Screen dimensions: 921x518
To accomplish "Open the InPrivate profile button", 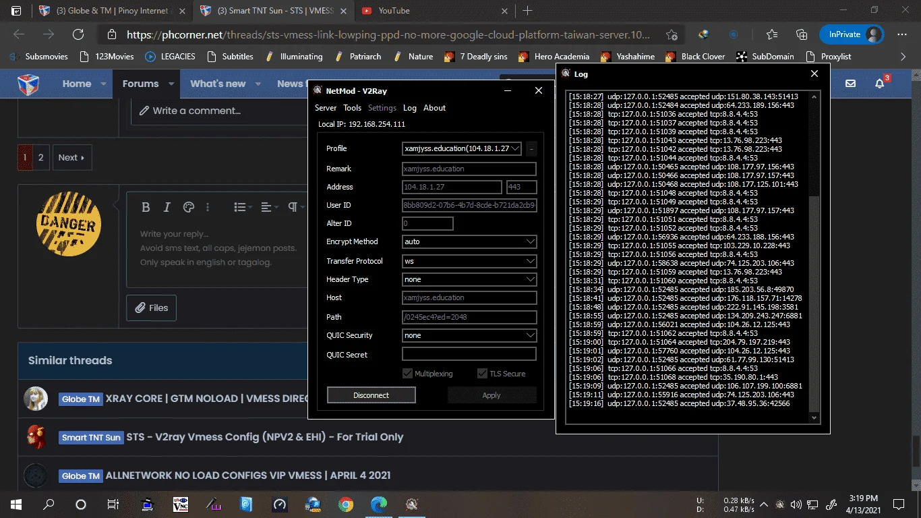I will coord(852,34).
